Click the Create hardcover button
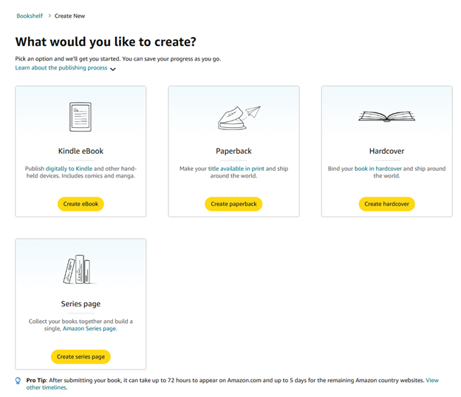Screen dimensions: 461x397 click(x=386, y=204)
